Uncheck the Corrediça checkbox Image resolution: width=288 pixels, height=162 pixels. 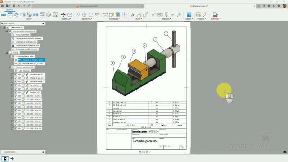[x=16, y=89]
